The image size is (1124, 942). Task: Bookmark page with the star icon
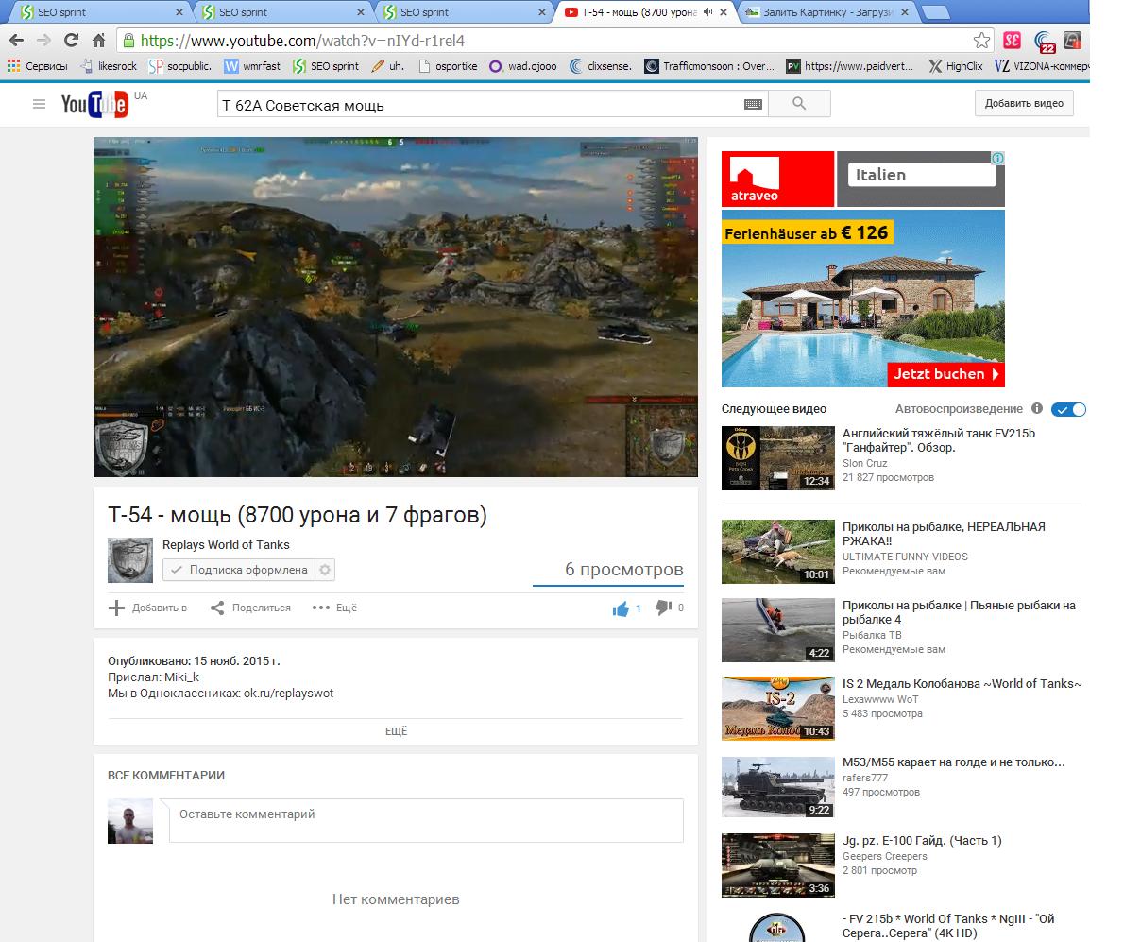[982, 41]
